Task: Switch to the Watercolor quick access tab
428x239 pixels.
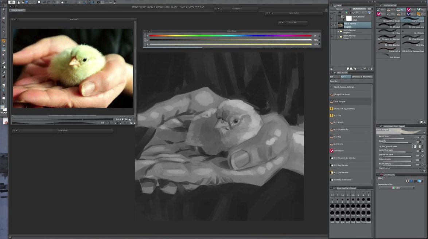Action: [367, 77]
